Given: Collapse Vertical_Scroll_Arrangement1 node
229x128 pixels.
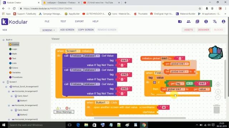Looking at the screenshot, I should point(6,87).
